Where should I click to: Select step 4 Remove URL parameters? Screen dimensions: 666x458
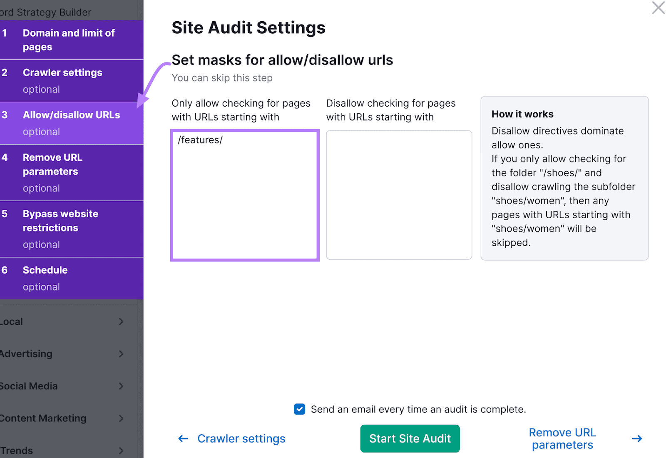(71, 172)
